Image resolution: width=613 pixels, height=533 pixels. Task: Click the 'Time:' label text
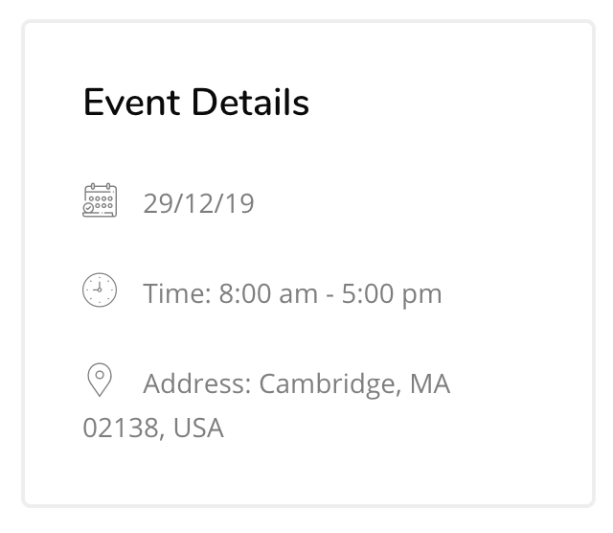(x=177, y=293)
